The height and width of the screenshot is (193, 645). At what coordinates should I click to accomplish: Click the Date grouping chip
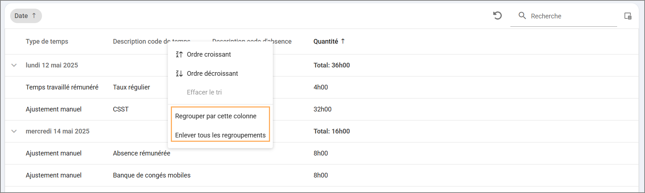[x=22, y=16]
